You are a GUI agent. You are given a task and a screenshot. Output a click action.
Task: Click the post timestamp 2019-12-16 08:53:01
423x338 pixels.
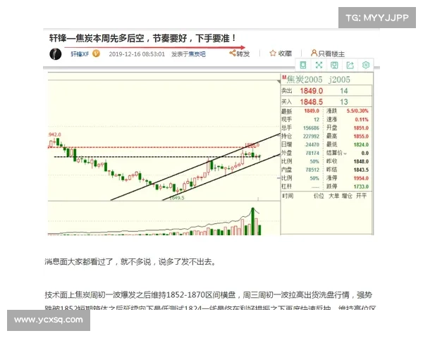(x=137, y=54)
